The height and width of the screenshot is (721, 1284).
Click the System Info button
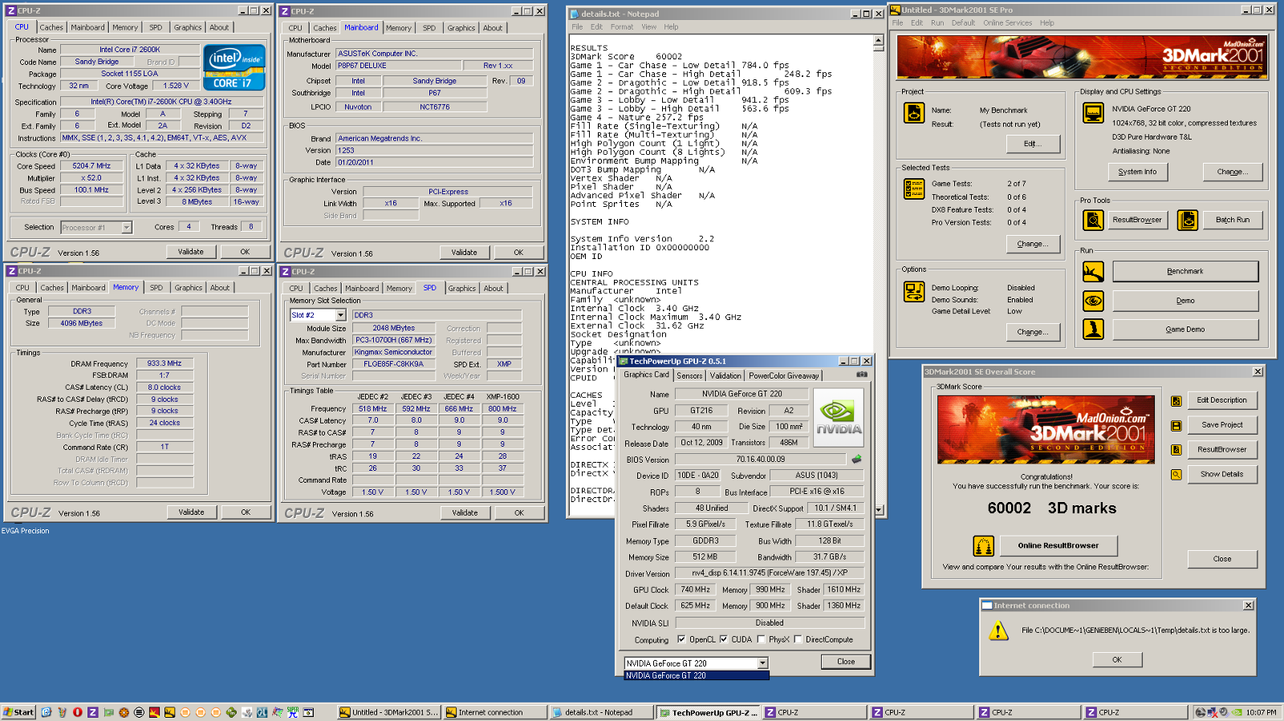click(1137, 172)
